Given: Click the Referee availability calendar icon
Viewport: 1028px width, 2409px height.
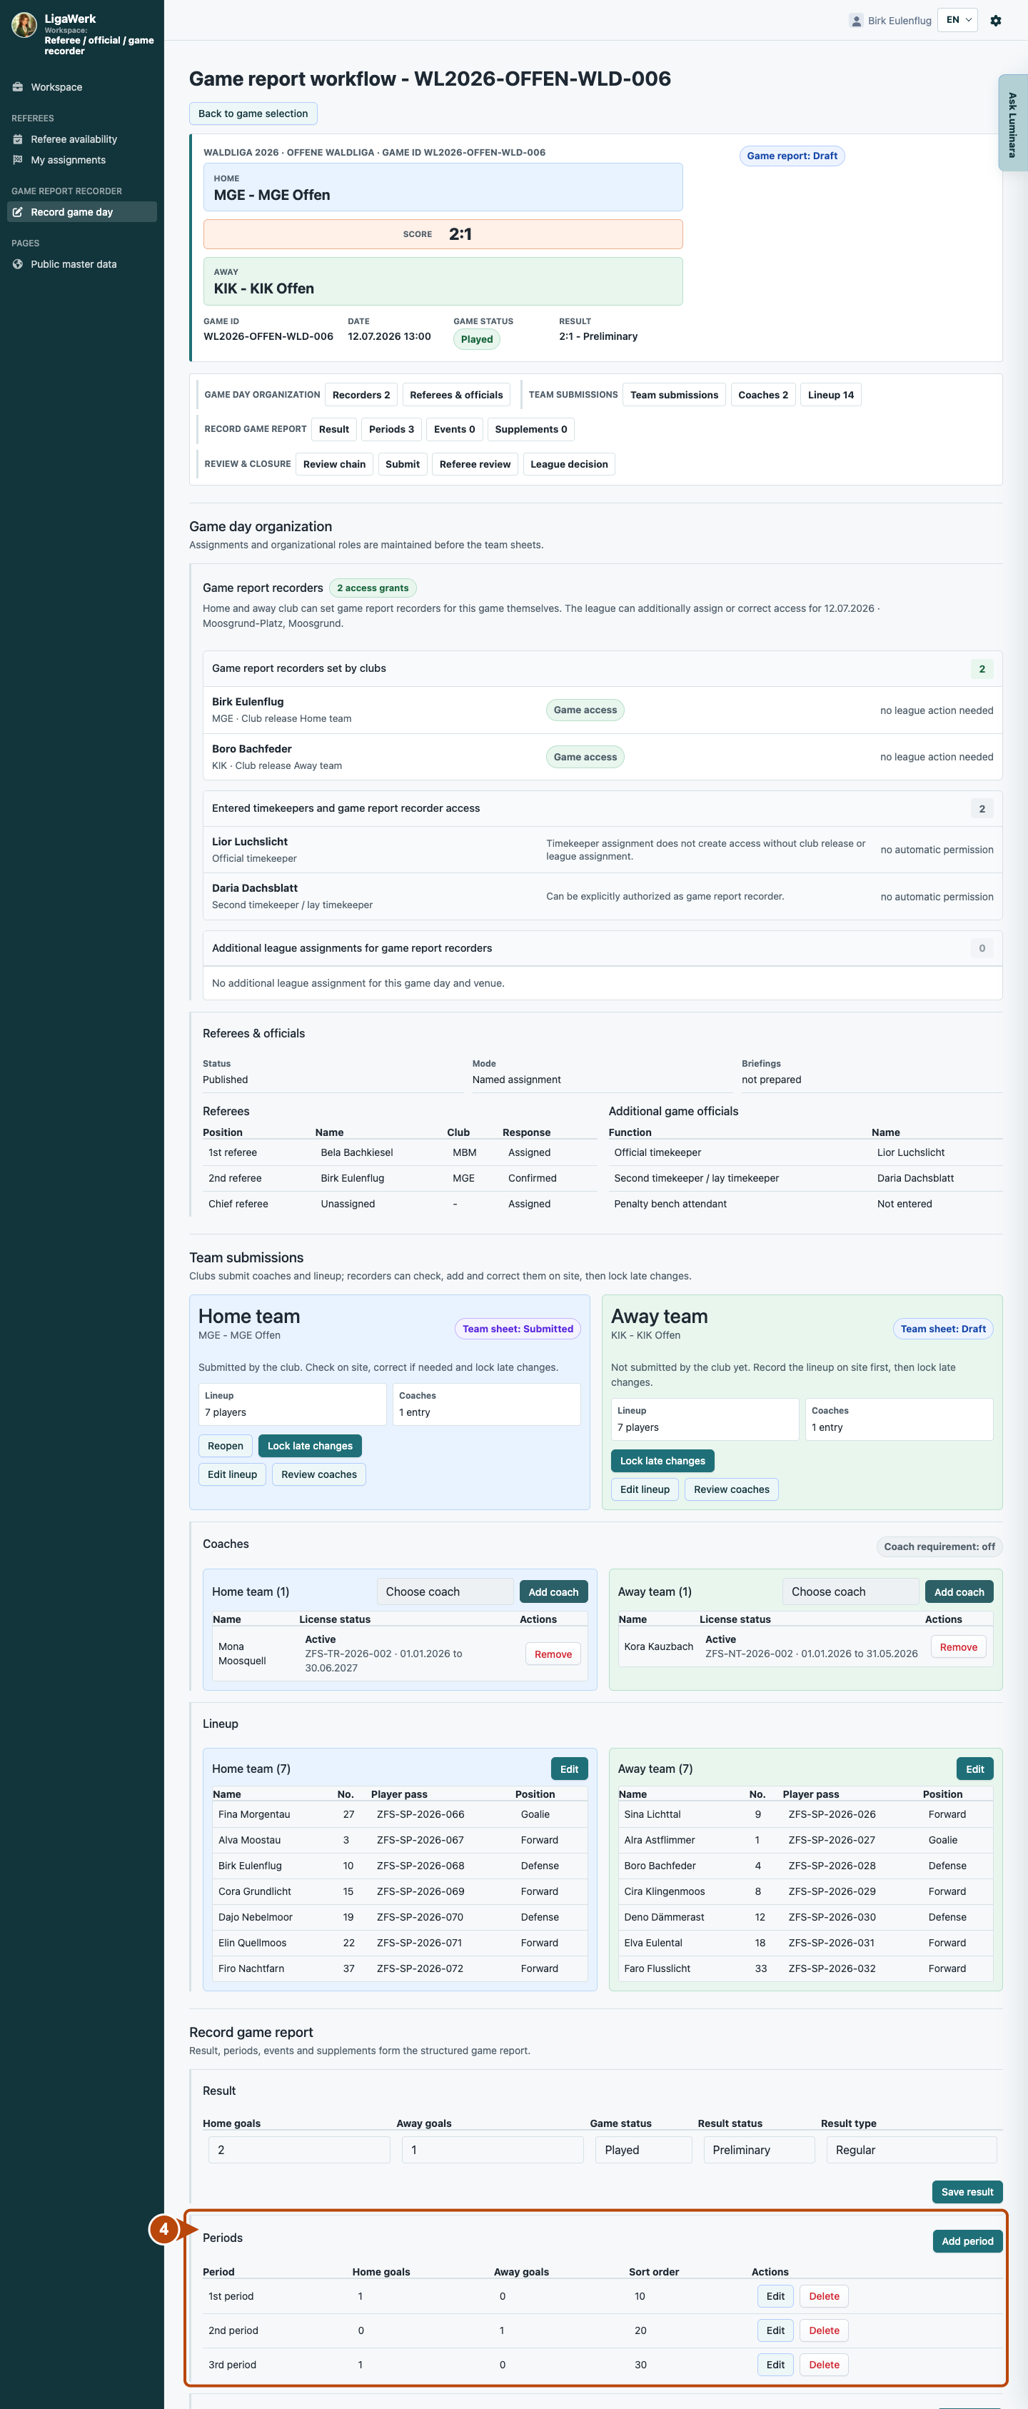Looking at the screenshot, I should pyautogui.click(x=18, y=139).
